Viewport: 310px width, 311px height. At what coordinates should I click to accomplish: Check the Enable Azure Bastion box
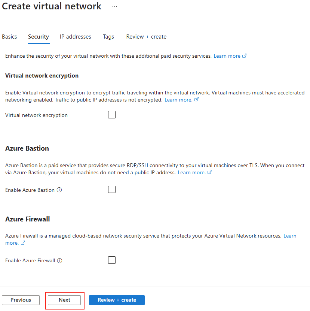112,190
